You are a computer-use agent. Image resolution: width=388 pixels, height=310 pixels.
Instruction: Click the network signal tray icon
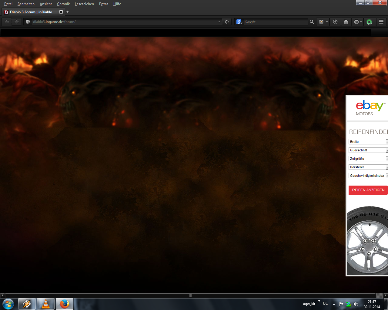pos(349,304)
